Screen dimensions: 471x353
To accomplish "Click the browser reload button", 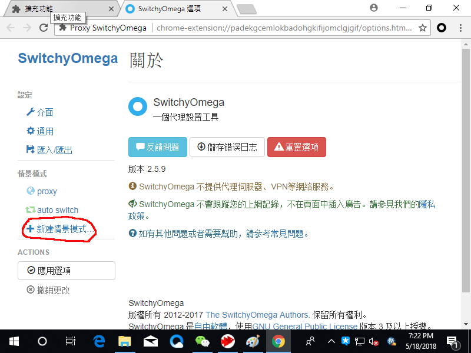I will point(44,28).
